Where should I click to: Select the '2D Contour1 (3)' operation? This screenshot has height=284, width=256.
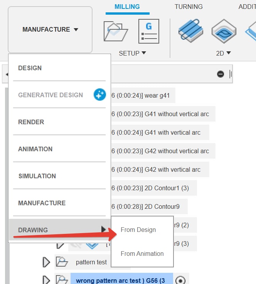pyautogui.click(x=154, y=188)
